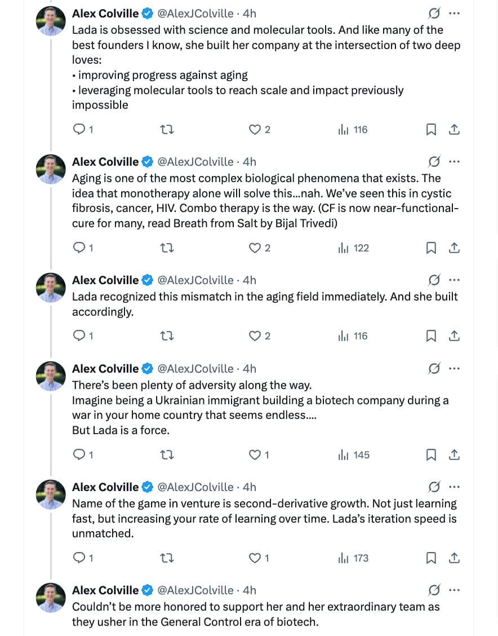The height and width of the screenshot is (636, 498).
Task: Share the "Lada recognized this mismatch" tweet
Action: (454, 336)
